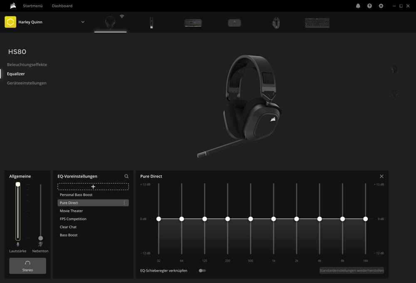Click the 500 Hz EQ slider handle
Image resolution: width=416 pixels, height=283 pixels.
pos(251,219)
